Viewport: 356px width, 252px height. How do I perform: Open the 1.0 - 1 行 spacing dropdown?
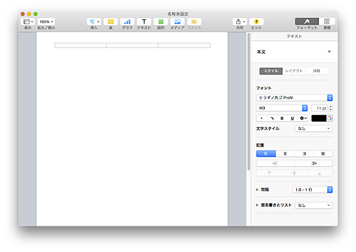point(313,190)
